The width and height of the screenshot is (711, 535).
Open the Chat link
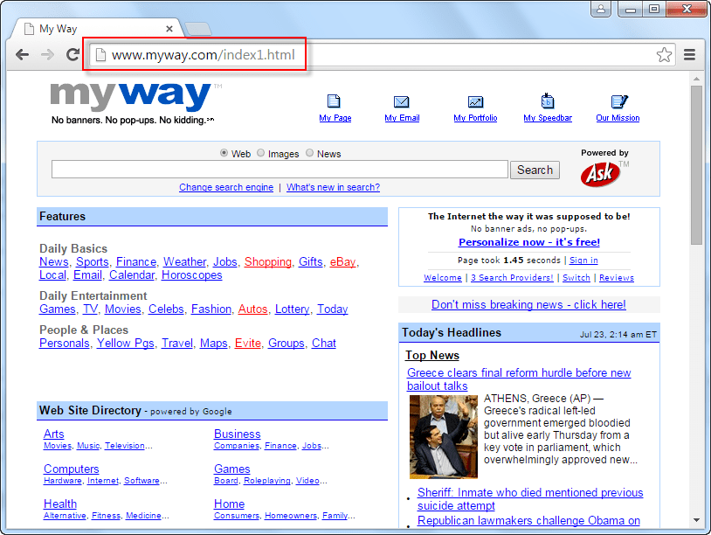pos(324,343)
